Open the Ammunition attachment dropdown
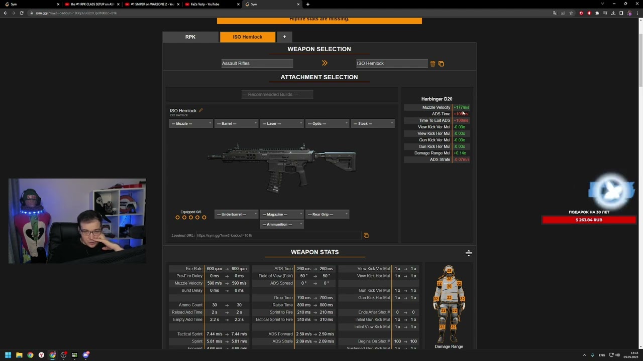643x361 pixels. [x=282, y=224]
